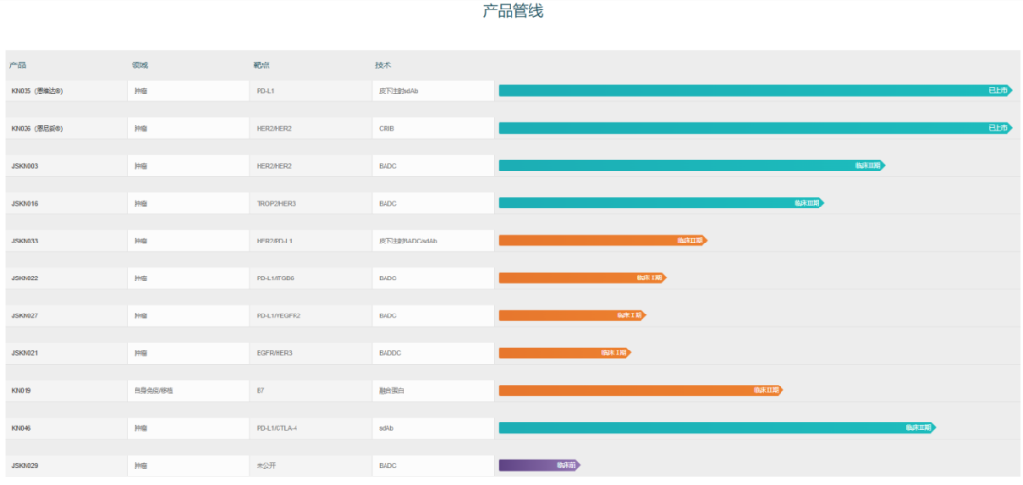Click the PD-L1/CTLA-4 target cell
This screenshot has width=1023, height=485.
tap(311, 428)
